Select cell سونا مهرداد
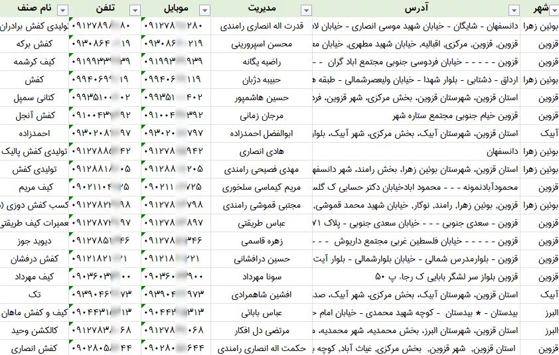Image resolution: width=559 pixels, height=355 pixels. tap(262, 277)
